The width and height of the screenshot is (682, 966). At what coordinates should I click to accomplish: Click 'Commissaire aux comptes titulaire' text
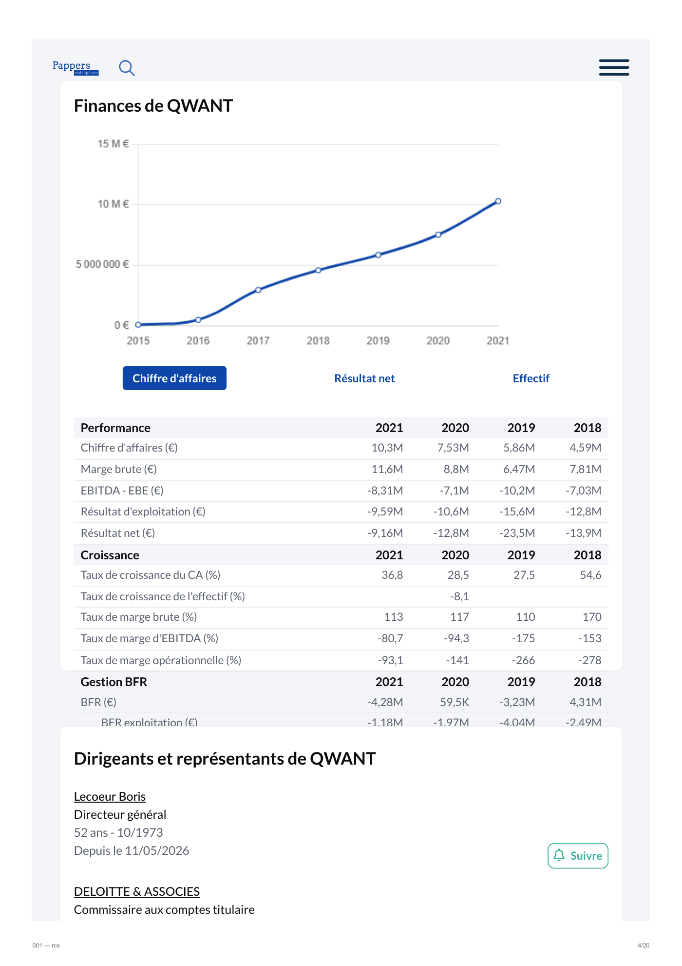click(x=164, y=910)
